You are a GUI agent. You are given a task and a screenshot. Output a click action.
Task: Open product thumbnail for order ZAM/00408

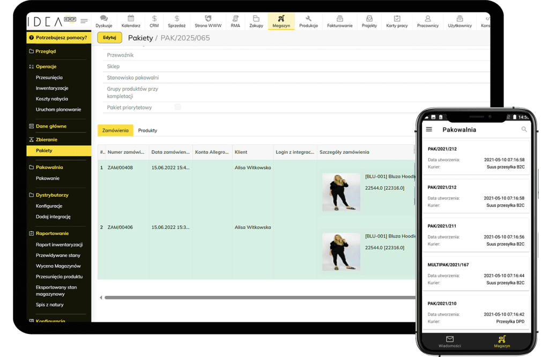[x=341, y=192]
